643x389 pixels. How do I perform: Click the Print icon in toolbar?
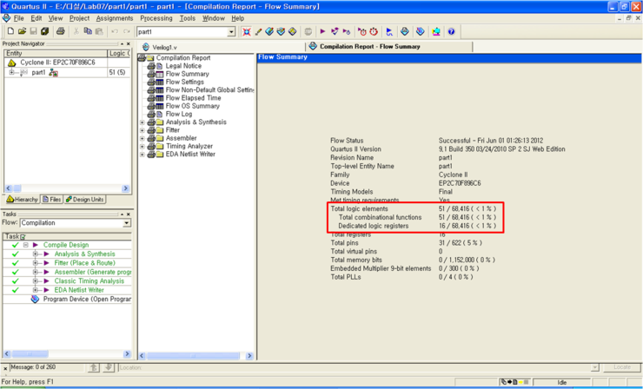[60, 31]
